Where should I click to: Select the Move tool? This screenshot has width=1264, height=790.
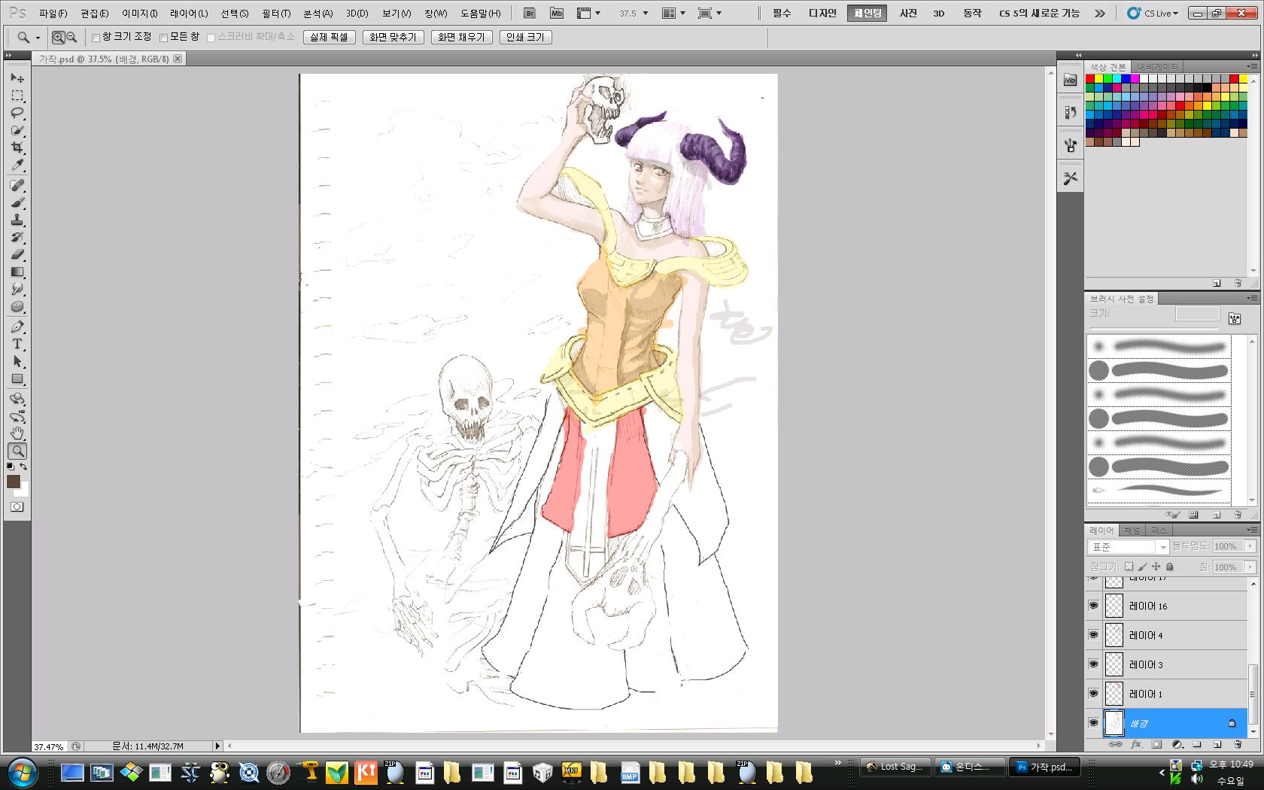(x=17, y=78)
